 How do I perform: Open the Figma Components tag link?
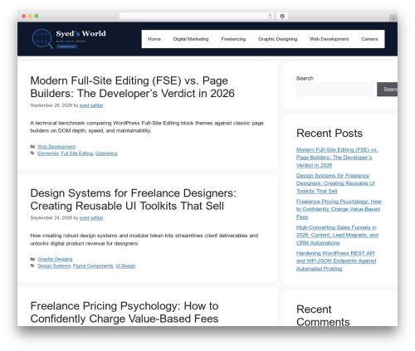point(93,266)
